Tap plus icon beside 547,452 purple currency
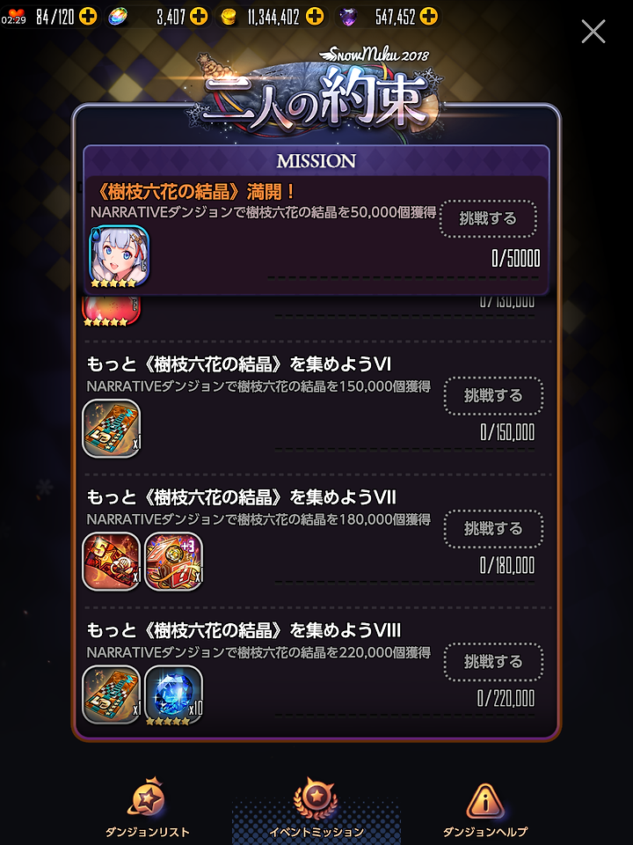The width and height of the screenshot is (633, 845). (x=428, y=17)
